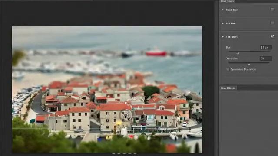Enable the Field Blur checkbox
Image resolution: width=278 pixels, height=156 pixels.
pos(272,9)
